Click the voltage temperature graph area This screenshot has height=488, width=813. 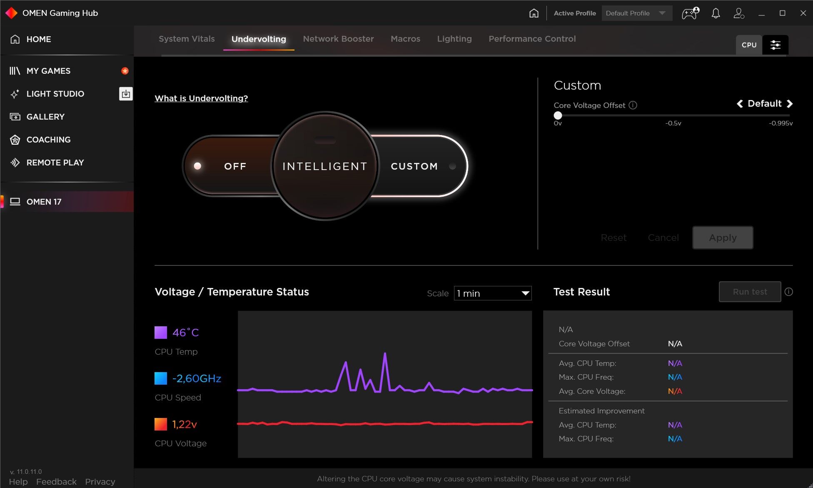pyautogui.click(x=385, y=384)
